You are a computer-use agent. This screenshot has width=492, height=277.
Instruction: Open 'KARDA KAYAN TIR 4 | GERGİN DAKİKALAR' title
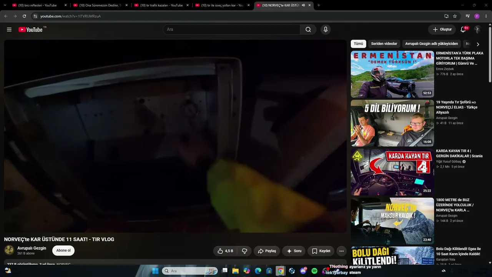(x=459, y=154)
